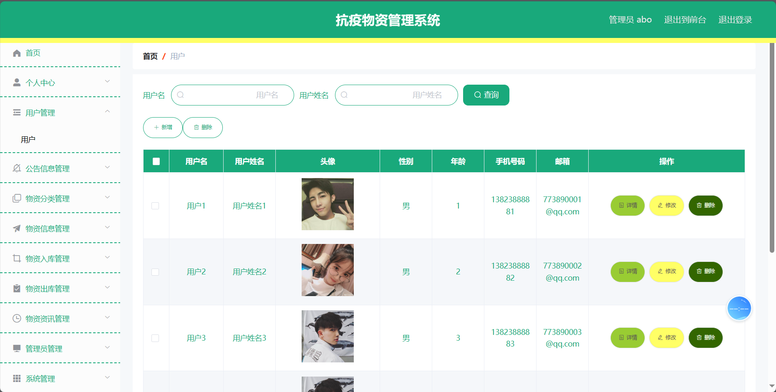Click 退出到前台 link in header
Image resolution: width=776 pixels, height=392 pixels.
[x=685, y=20]
